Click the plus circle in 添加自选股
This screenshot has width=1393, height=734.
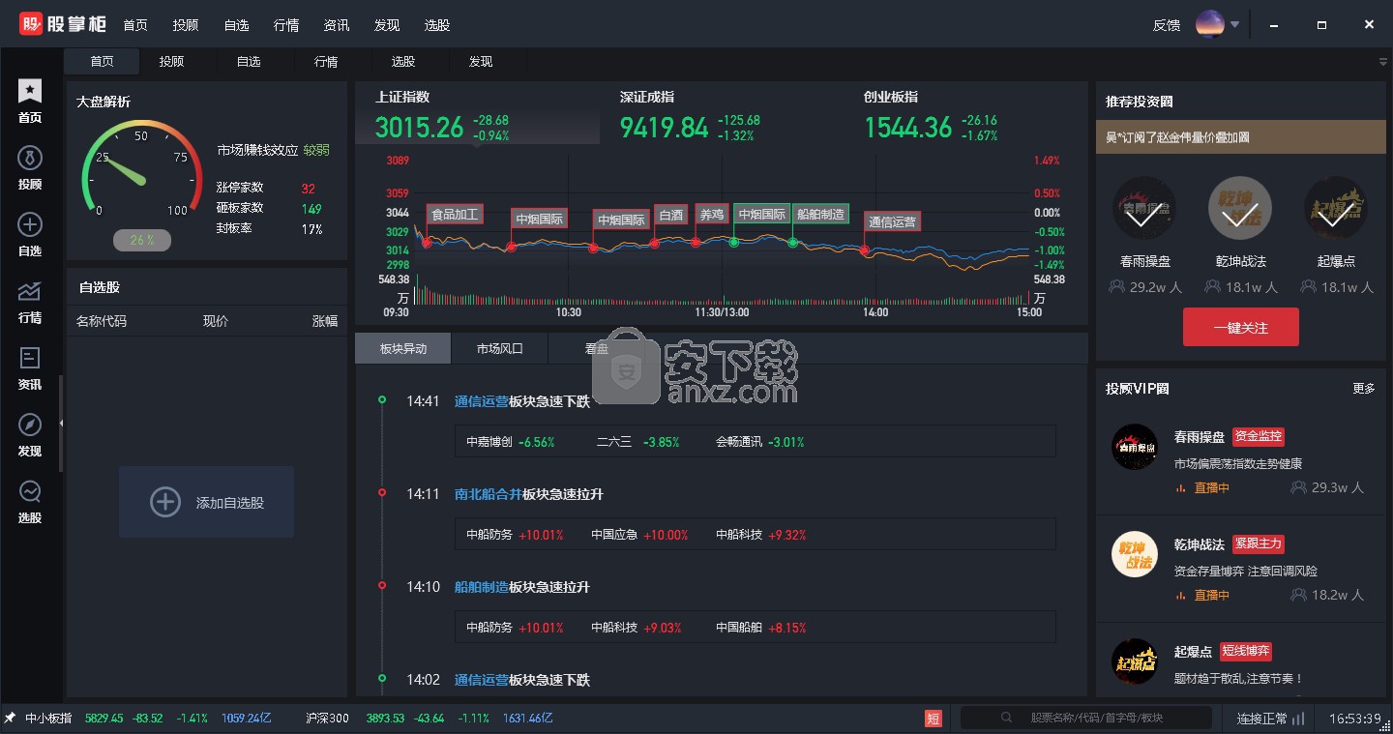[165, 502]
